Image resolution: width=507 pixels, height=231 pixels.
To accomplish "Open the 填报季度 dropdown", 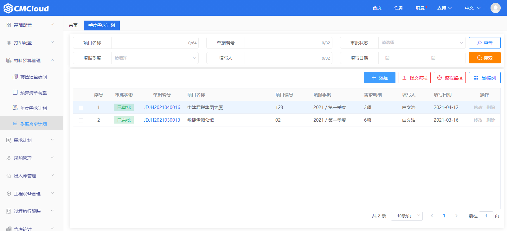I will coord(155,58).
